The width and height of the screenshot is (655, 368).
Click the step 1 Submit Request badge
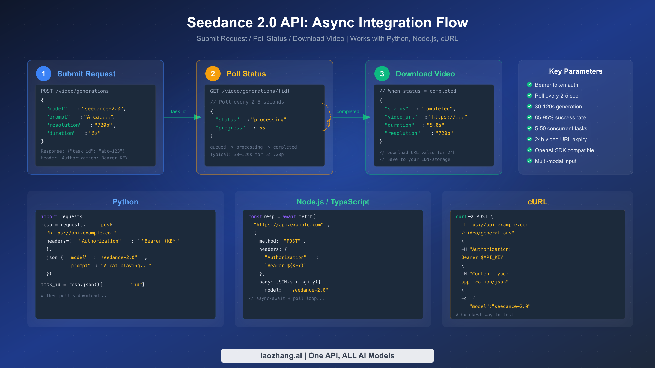tap(44, 74)
